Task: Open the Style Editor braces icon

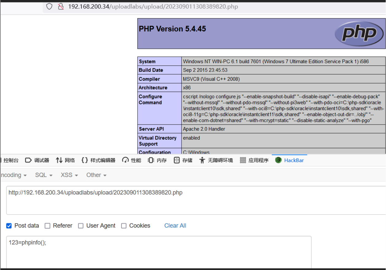Action: [84, 160]
